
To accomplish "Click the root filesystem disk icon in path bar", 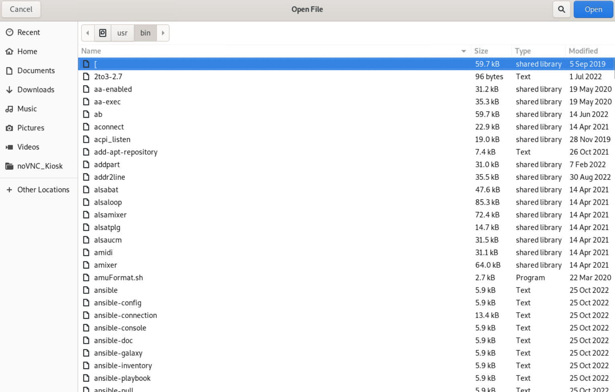I will [x=103, y=33].
